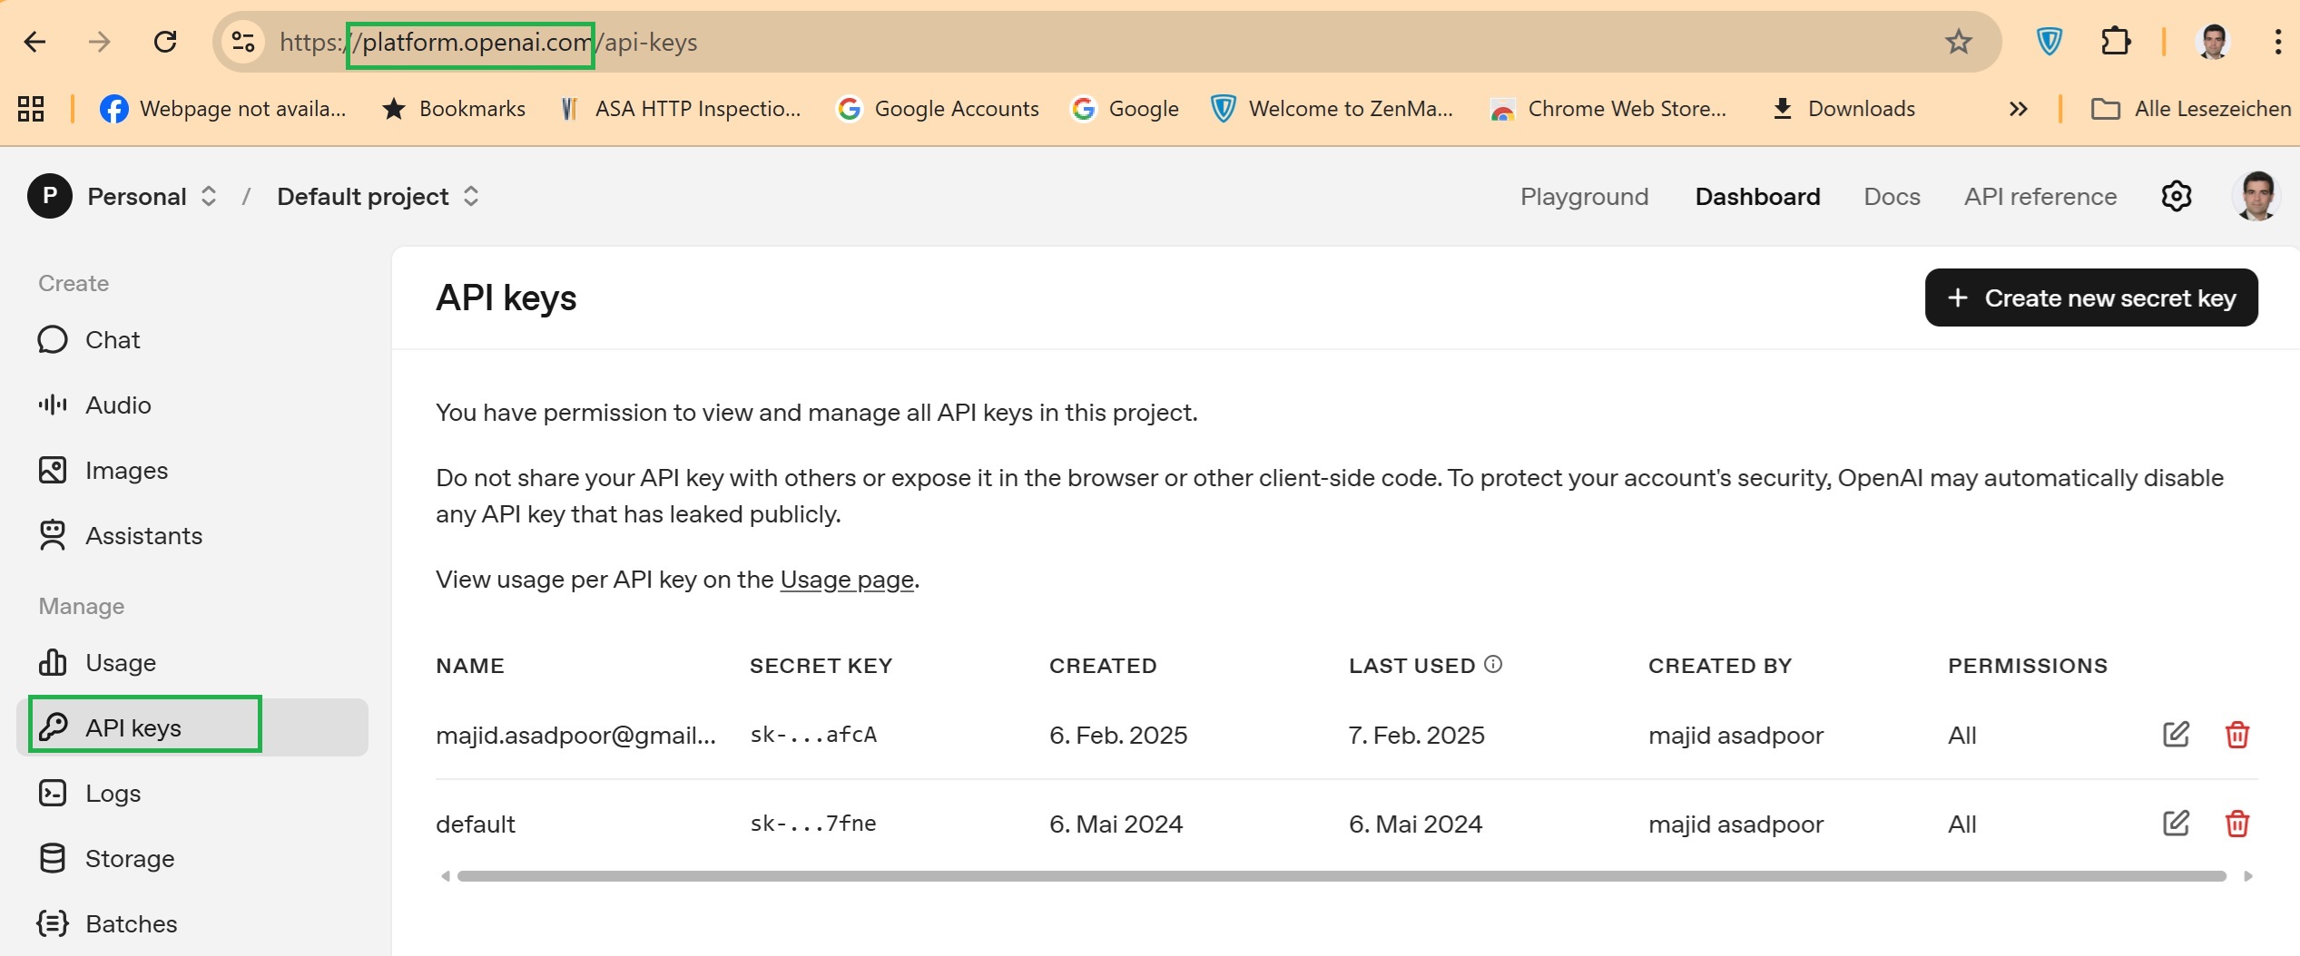The height and width of the screenshot is (956, 2300).
Task: Open the ZenMate shield extension icon
Action: coord(2049,42)
